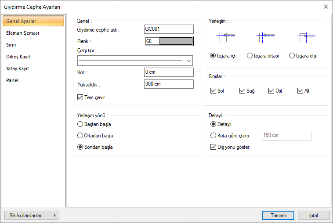Screen dimensions: 333x223
Task: Pick the gray Renk color swatch
Action: tap(175, 41)
